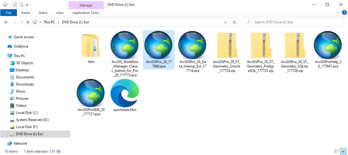Viewport: 348px width, 155px height.
Task: Refresh the current folder view
Action: click(234, 22)
